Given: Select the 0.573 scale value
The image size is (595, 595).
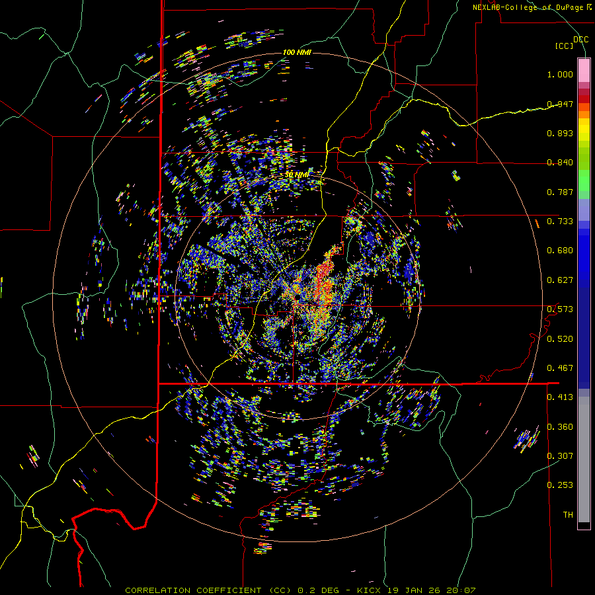Looking at the screenshot, I should 560,309.
